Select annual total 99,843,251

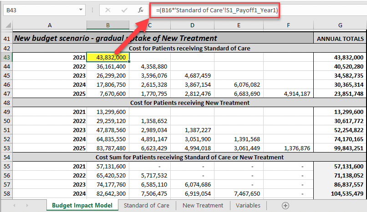pos(340,148)
